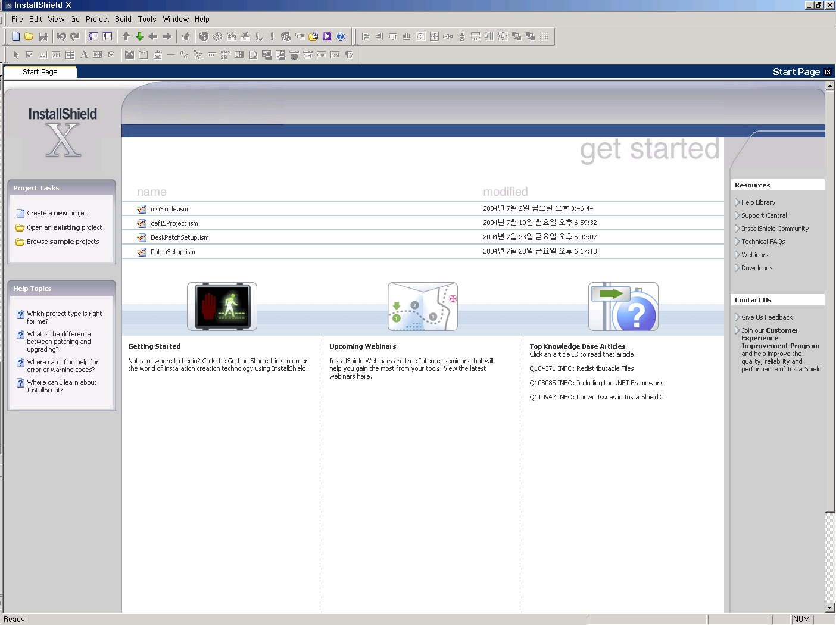Select the checkbox control tool
The image size is (836, 625).
[29, 55]
